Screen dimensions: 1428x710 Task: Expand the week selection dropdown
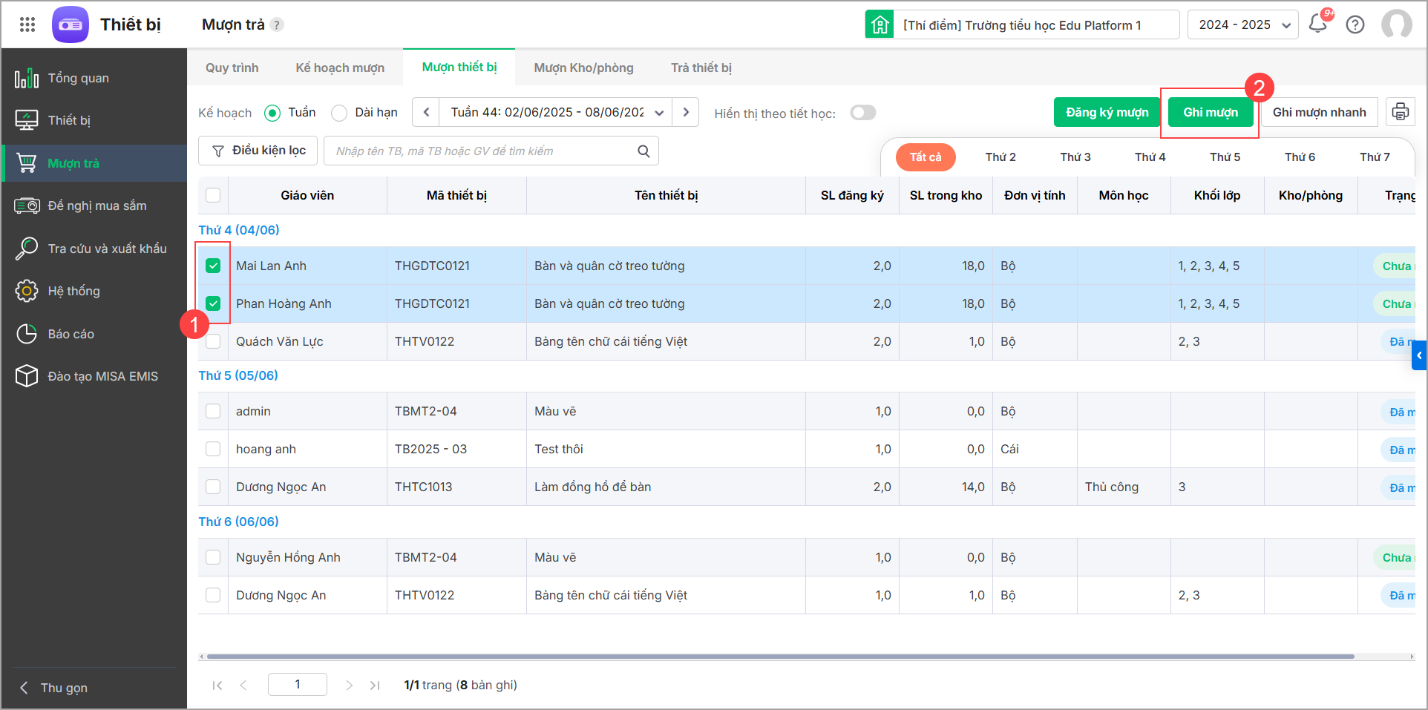point(659,113)
